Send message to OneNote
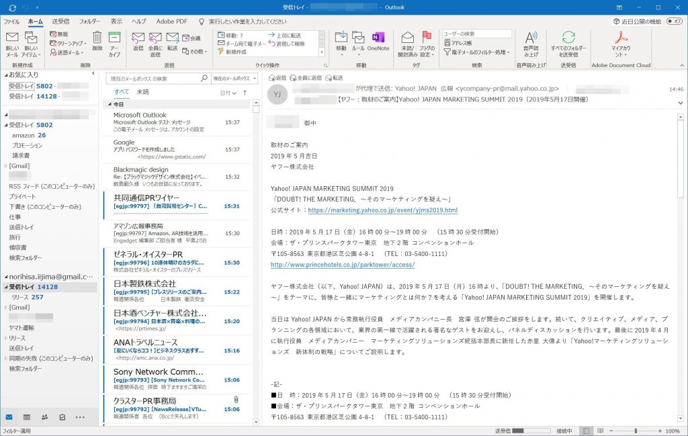Viewport: 688px width, 436px height. point(378,41)
